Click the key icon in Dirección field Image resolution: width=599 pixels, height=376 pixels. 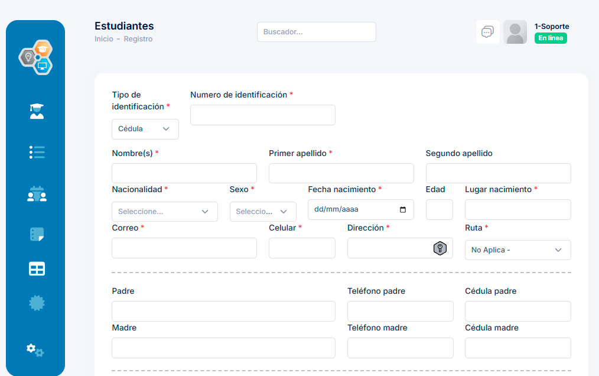coord(440,248)
